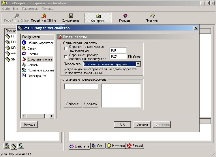Click the Удалить button
Screen dimensions: 216x157
(x=91, y=104)
